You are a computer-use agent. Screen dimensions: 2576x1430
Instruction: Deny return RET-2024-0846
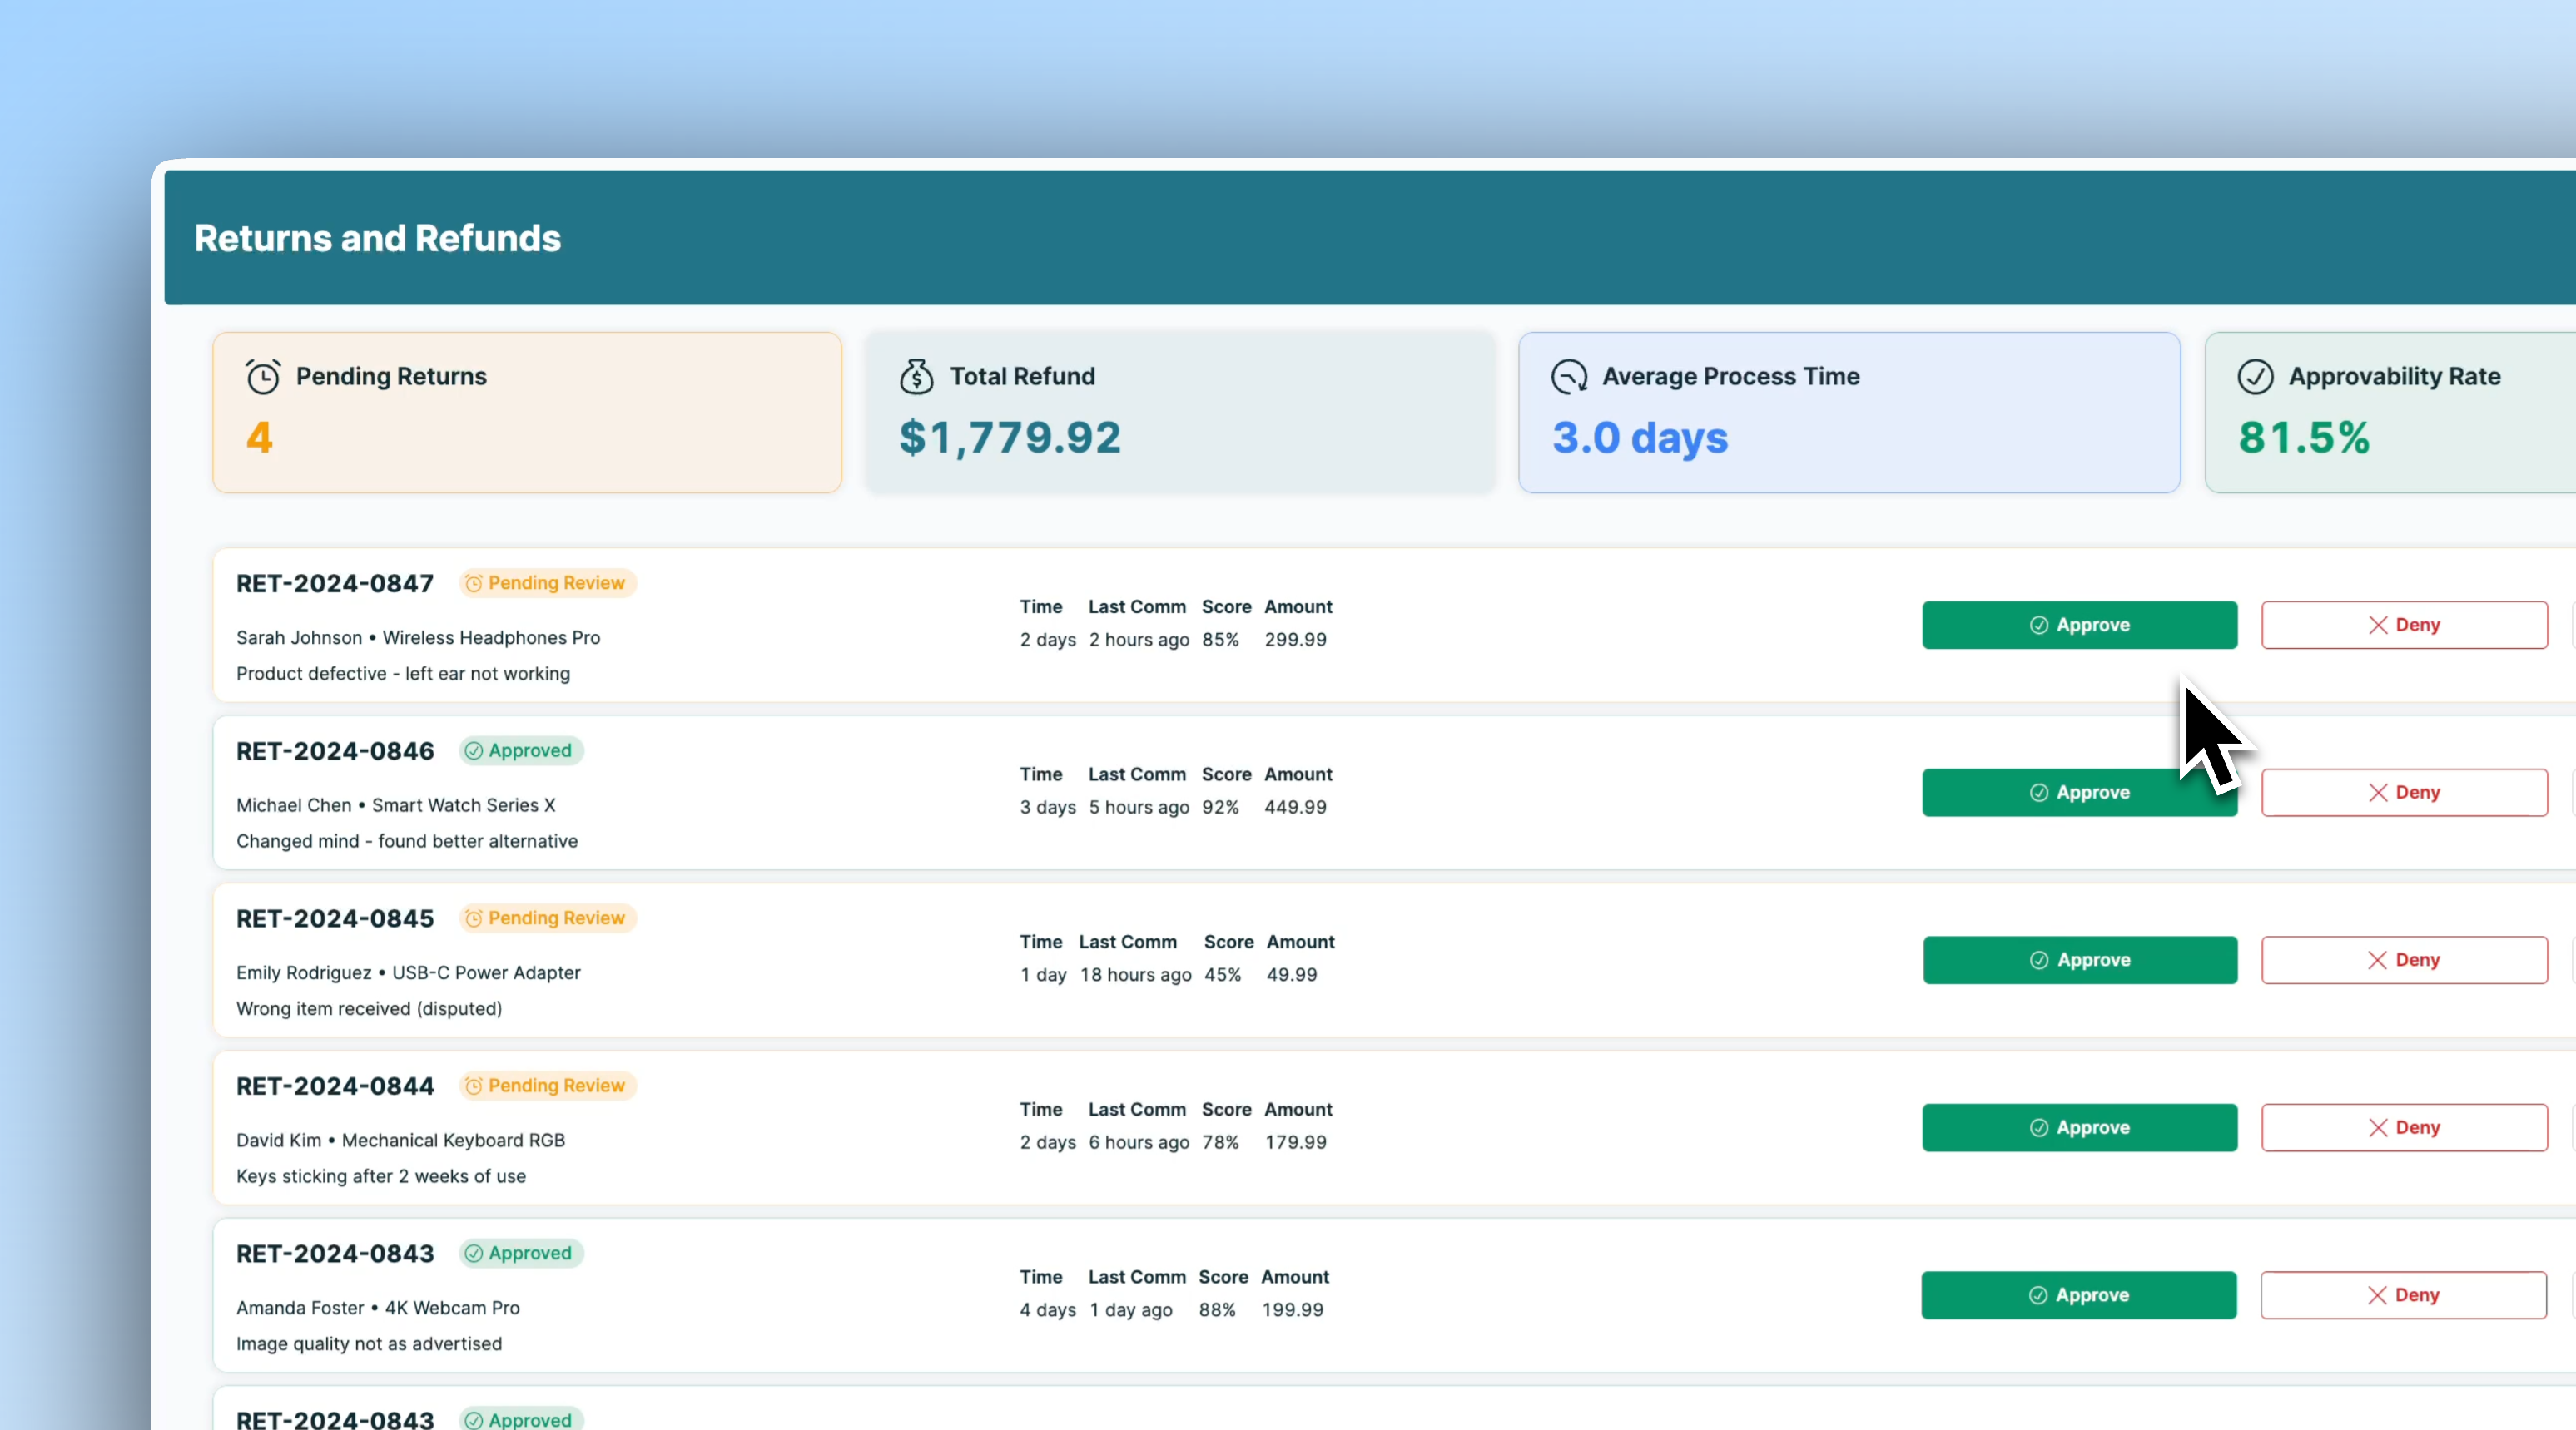click(x=2404, y=793)
